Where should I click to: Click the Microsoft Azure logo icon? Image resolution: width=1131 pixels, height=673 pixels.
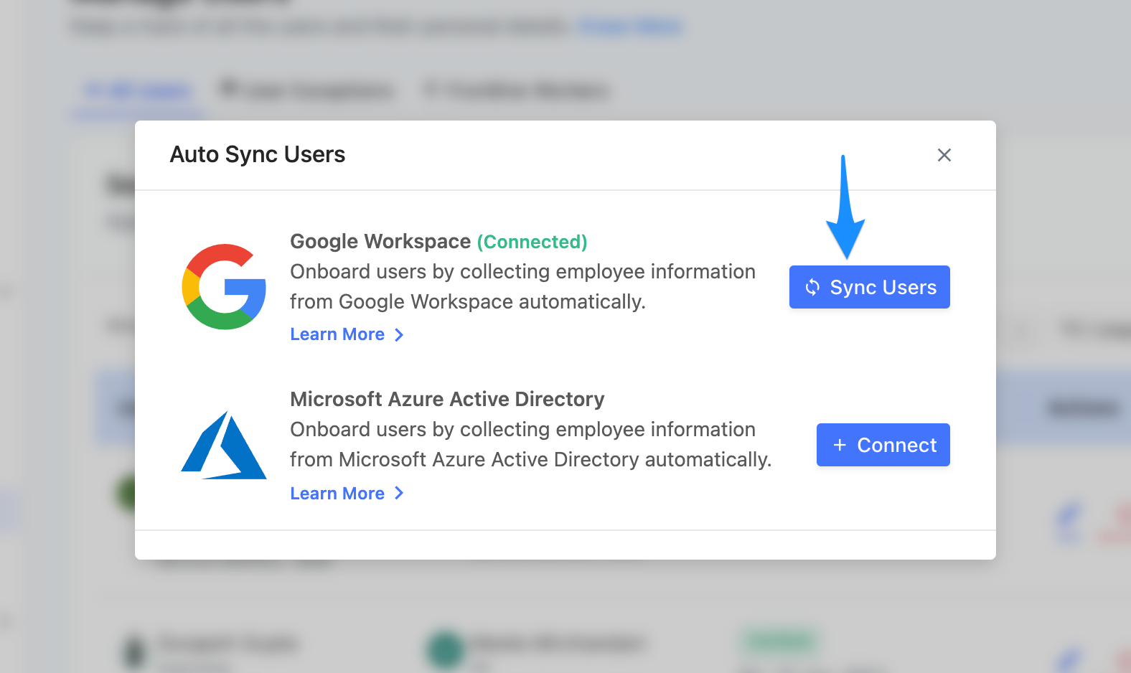point(224,445)
